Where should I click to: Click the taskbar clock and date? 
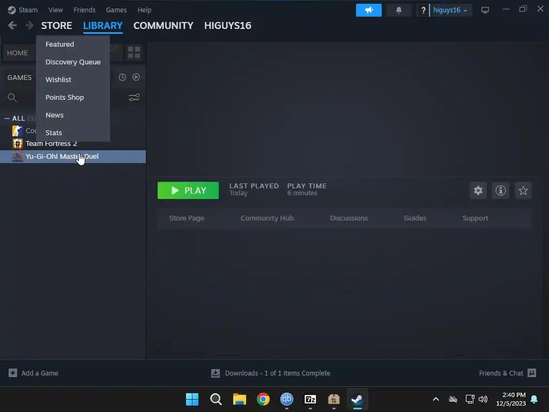click(x=511, y=399)
